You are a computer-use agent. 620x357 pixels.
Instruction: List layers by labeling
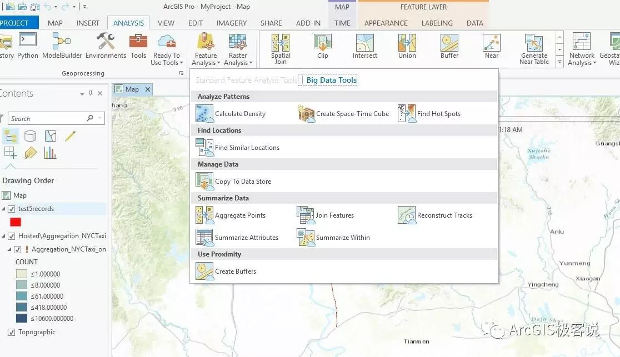pos(30,153)
